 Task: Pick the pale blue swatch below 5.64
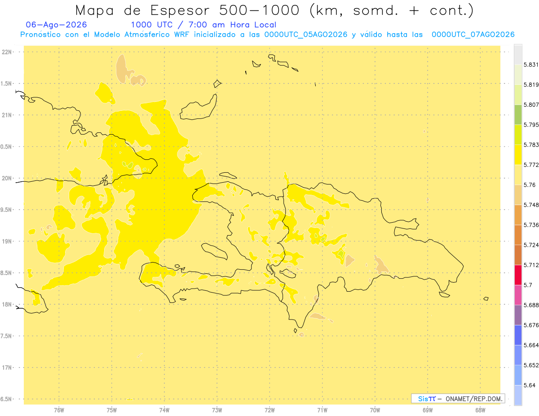click(518, 395)
